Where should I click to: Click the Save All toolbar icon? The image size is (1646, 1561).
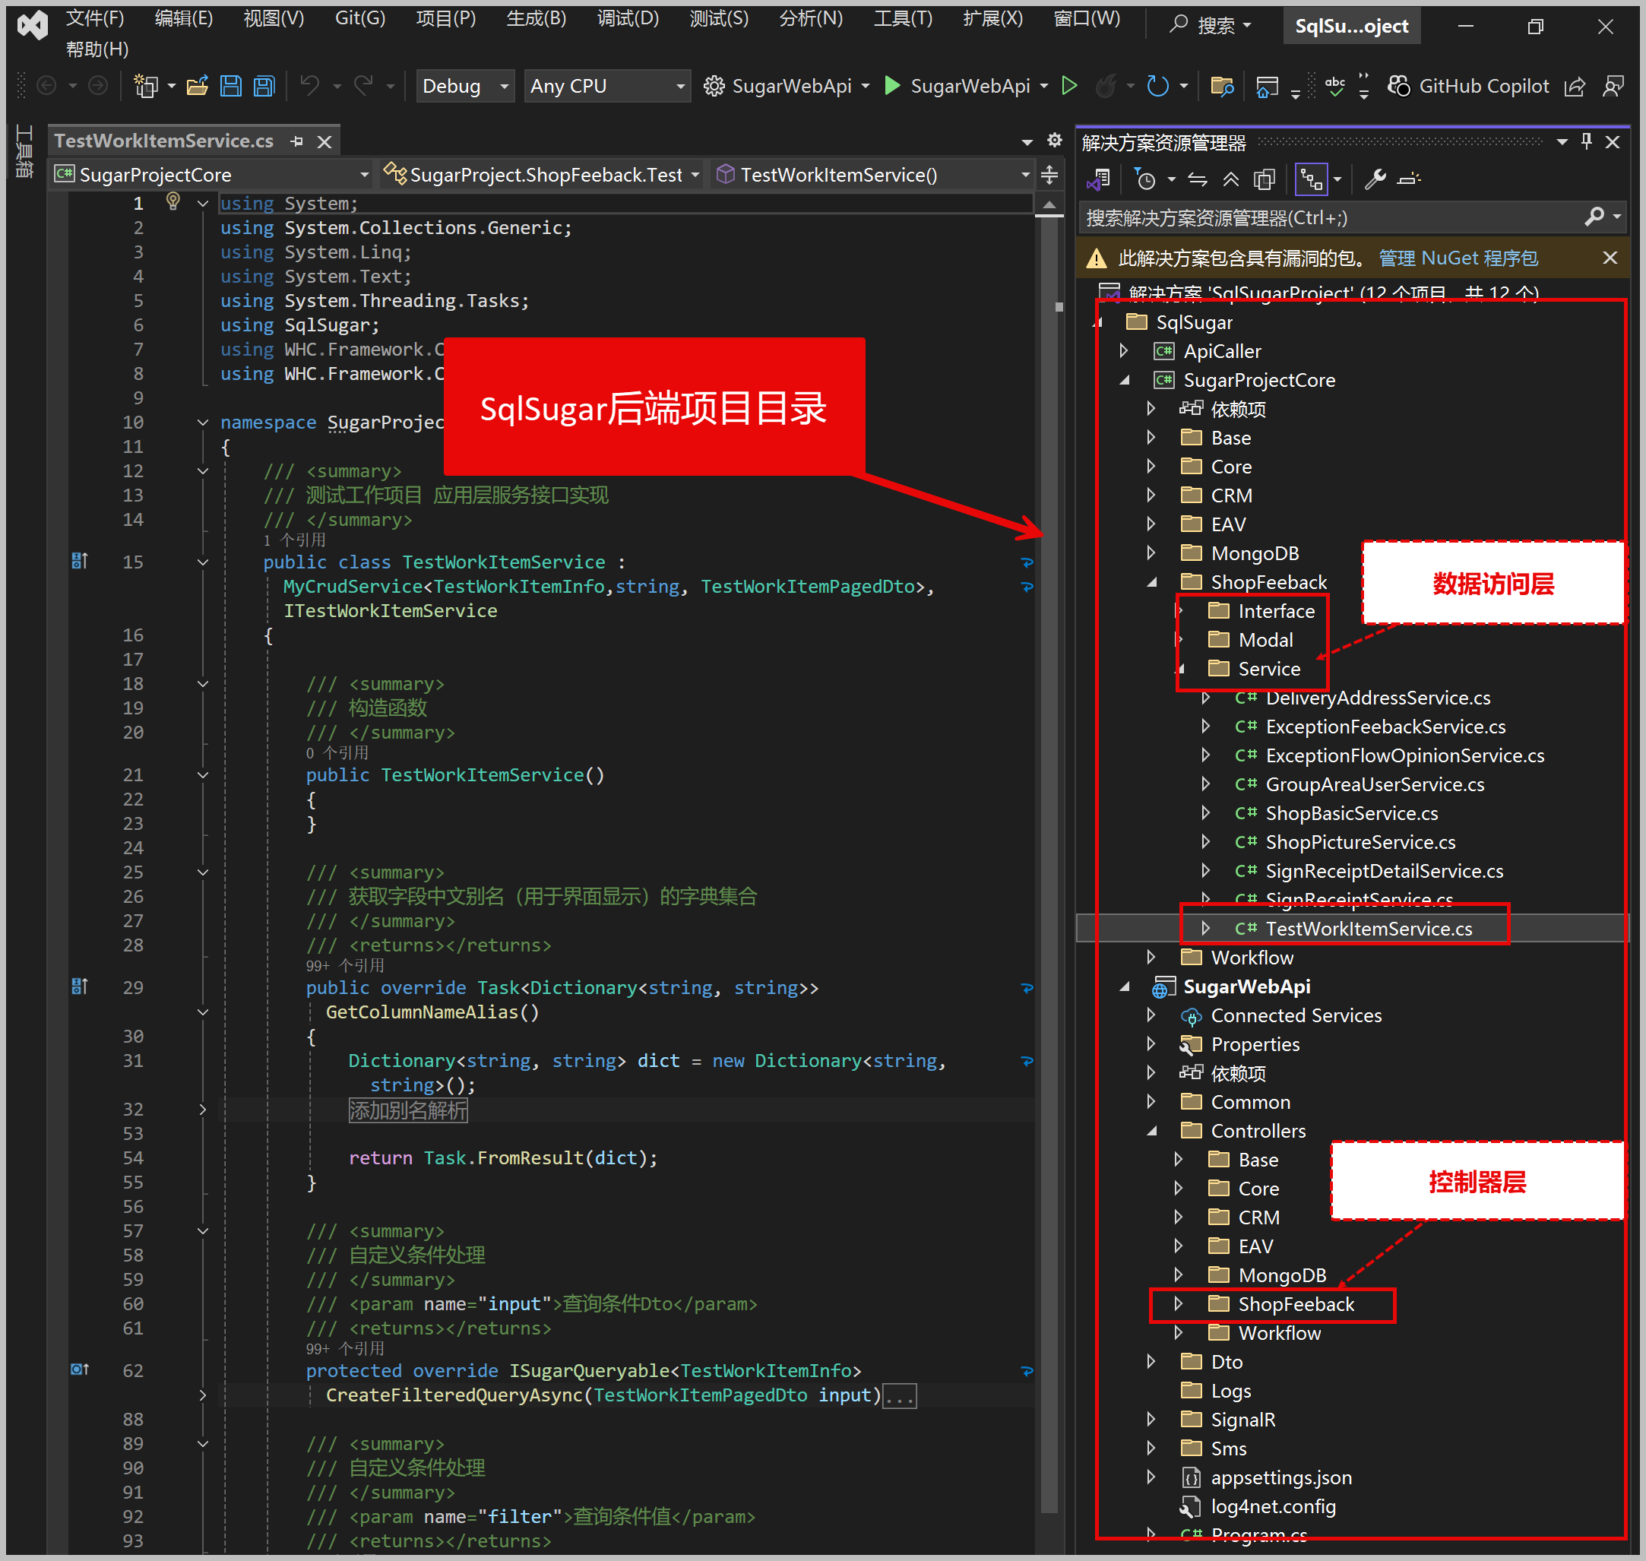click(264, 86)
